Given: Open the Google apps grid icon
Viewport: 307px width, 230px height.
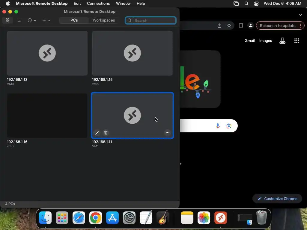Looking at the screenshot, I should (297, 41).
